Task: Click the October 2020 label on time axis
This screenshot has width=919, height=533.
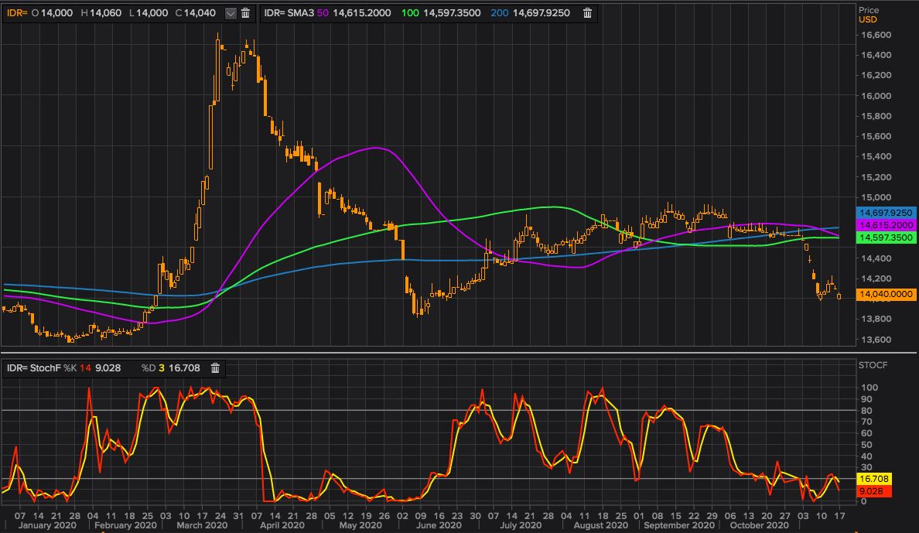Action: pos(759,525)
